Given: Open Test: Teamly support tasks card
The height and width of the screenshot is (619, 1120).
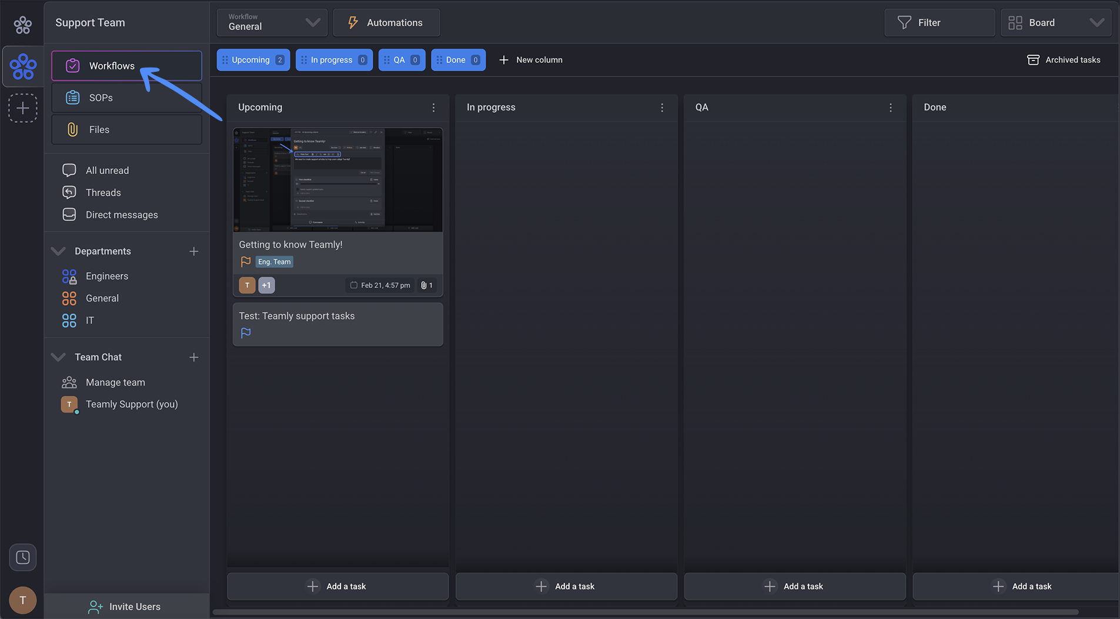Looking at the screenshot, I should tap(338, 324).
